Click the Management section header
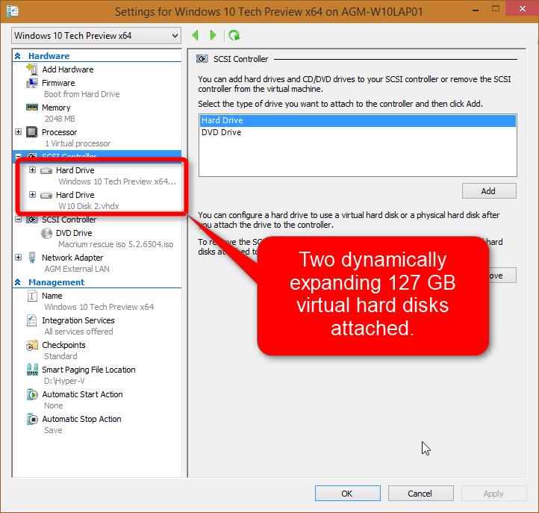The image size is (539, 513). pyautogui.click(x=57, y=282)
